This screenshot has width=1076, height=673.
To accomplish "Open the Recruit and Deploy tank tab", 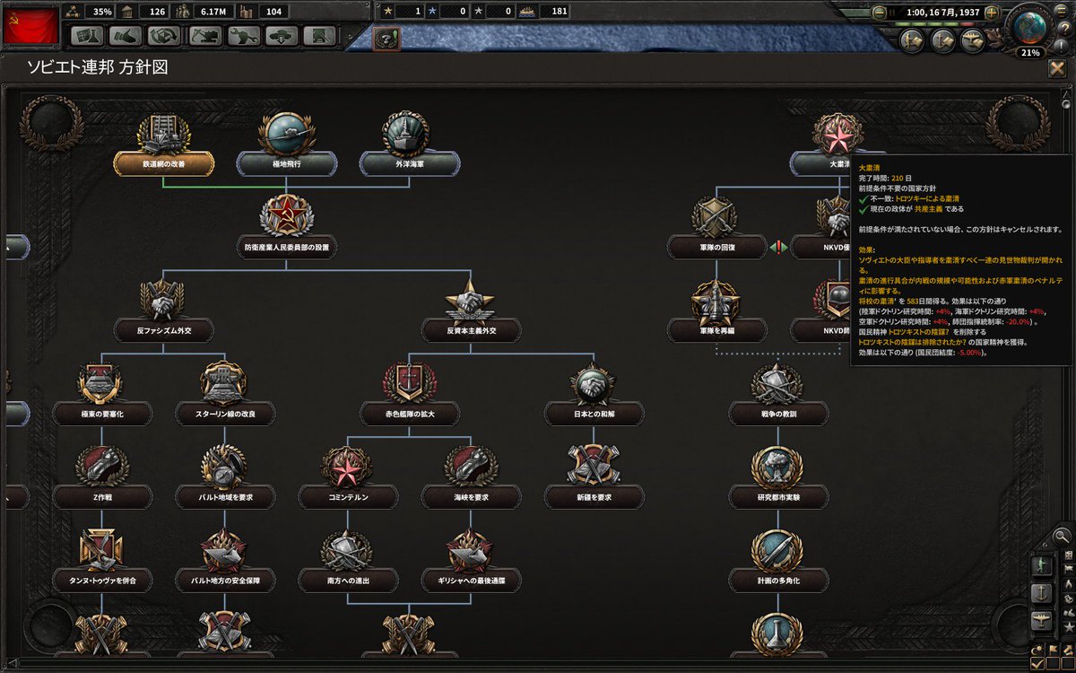I will (x=281, y=37).
